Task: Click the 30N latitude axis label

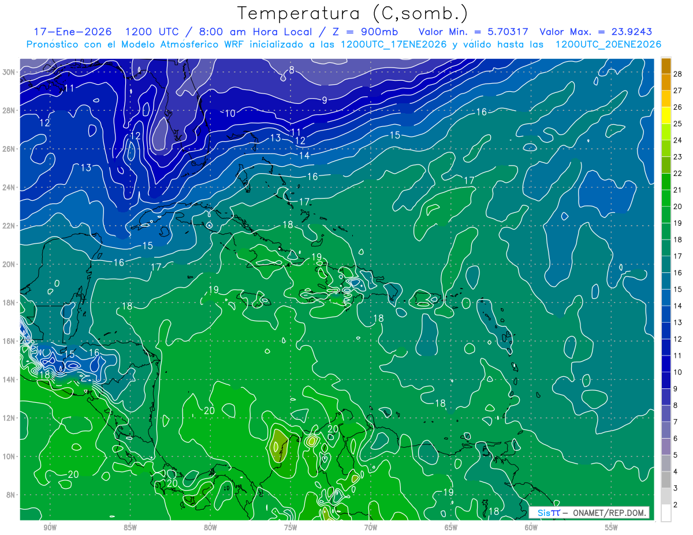Action: point(10,72)
